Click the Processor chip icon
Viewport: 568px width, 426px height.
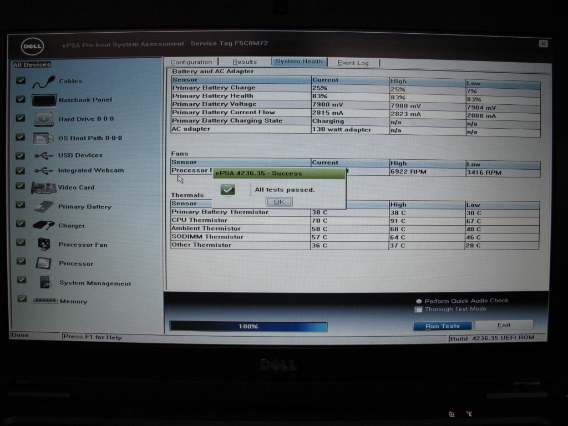(x=44, y=263)
